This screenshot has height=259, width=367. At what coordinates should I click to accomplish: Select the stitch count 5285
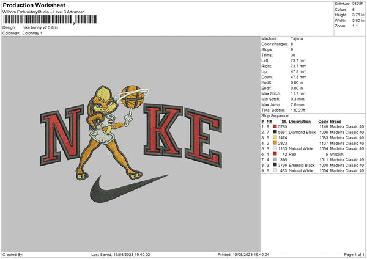[x=283, y=126]
